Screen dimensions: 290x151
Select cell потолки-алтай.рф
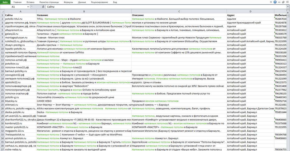coord(21,60)
